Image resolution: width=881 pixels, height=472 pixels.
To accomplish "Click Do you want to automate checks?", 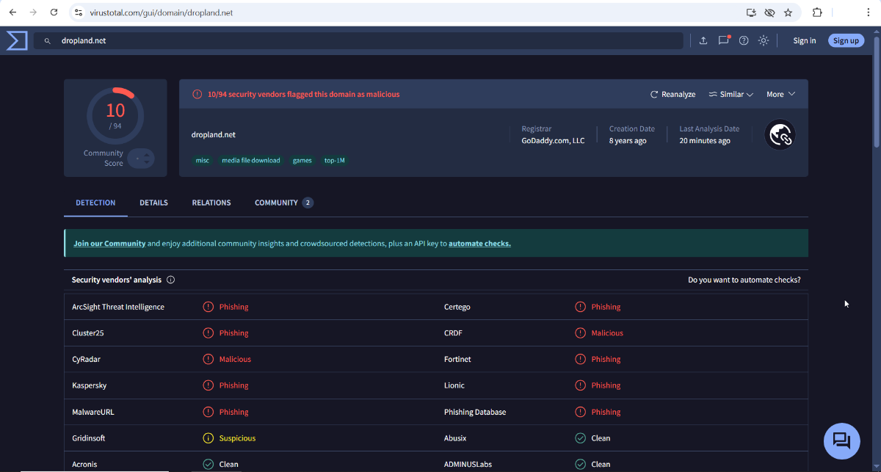I will [744, 280].
